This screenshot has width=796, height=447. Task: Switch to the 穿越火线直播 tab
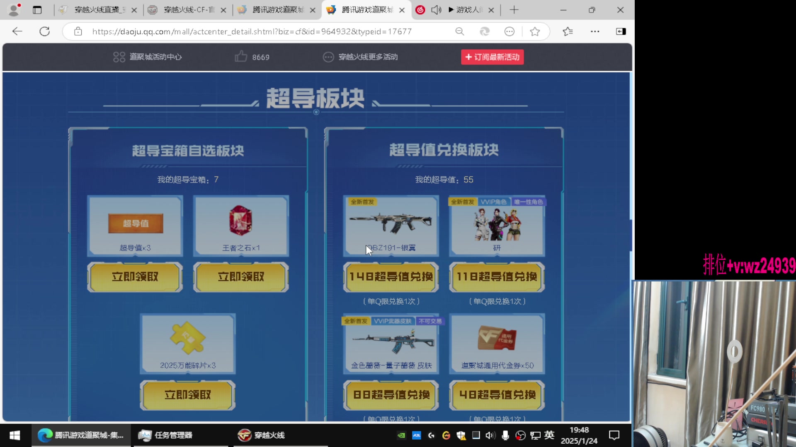click(x=98, y=10)
